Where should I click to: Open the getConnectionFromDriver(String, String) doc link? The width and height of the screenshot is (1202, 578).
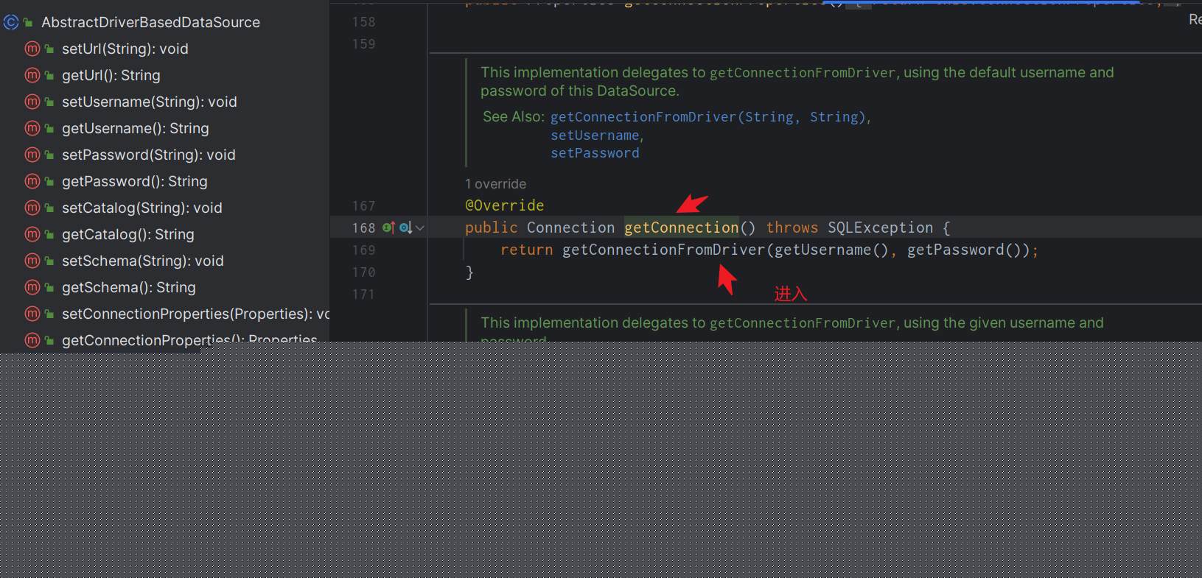[x=707, y=117]
